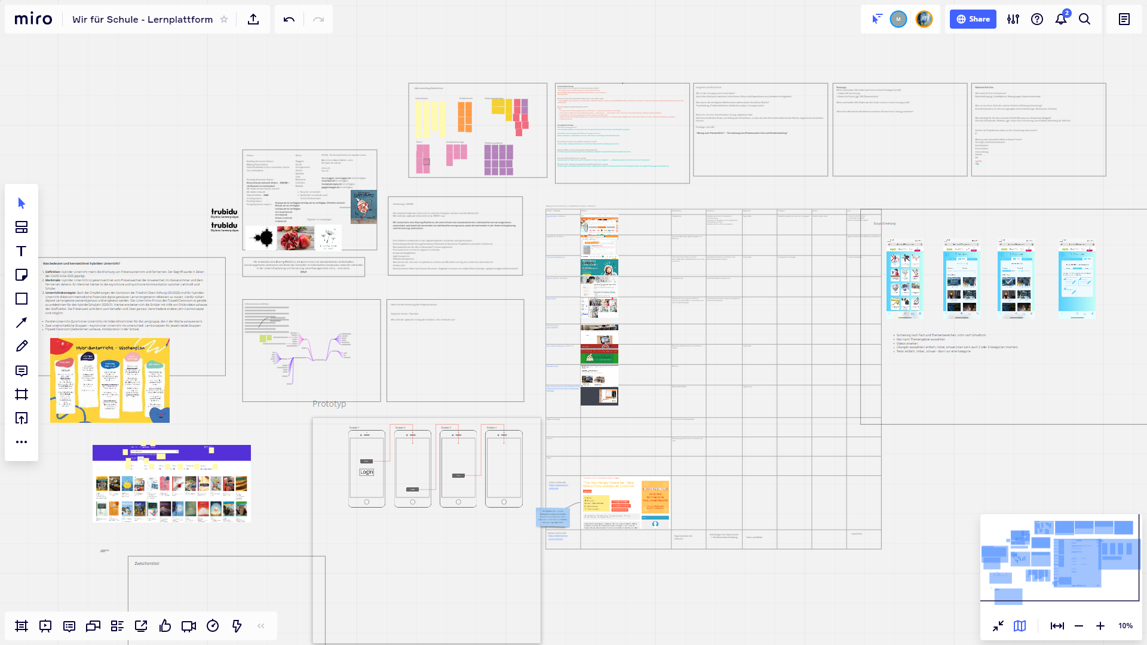Hide collaborators' cursors

pyautogui.click(x=876, y=19)
